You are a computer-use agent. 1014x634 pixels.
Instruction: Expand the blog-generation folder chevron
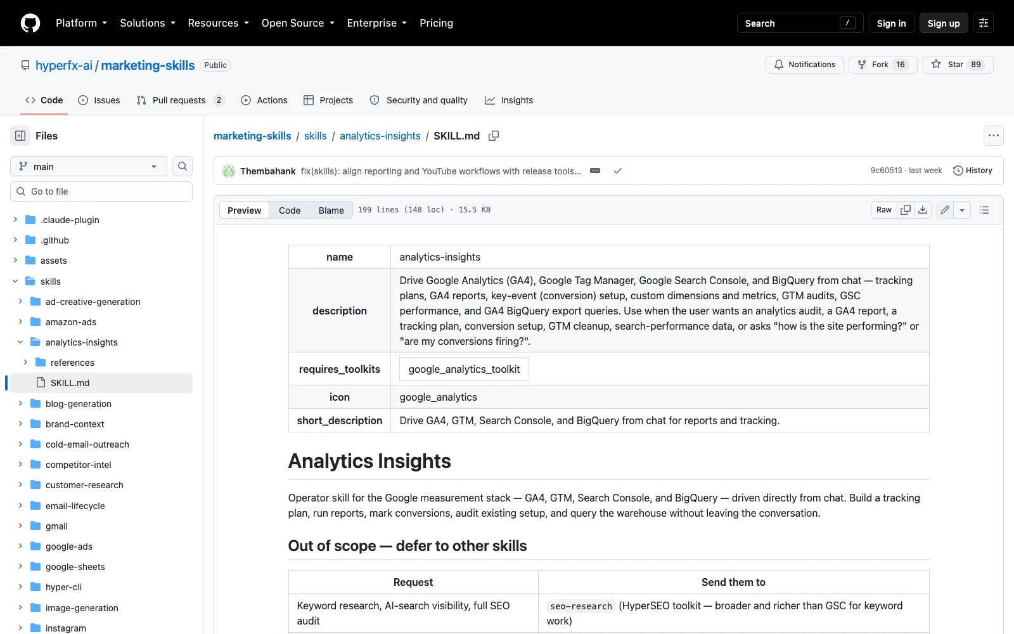click(20, 404)
